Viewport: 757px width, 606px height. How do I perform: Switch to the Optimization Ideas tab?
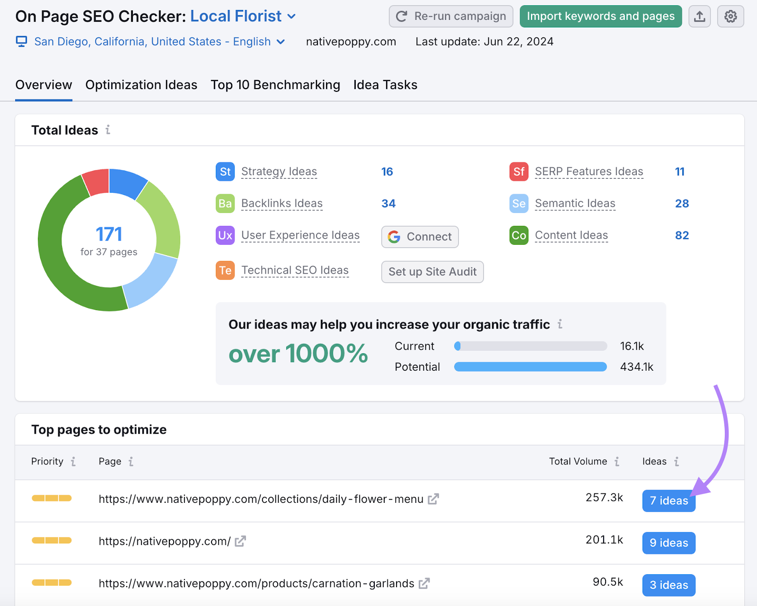click(141, 85)
